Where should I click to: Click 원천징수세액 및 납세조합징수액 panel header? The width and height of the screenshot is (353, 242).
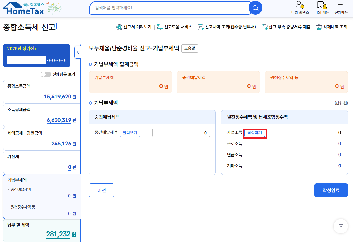click(x=284, y=117)
